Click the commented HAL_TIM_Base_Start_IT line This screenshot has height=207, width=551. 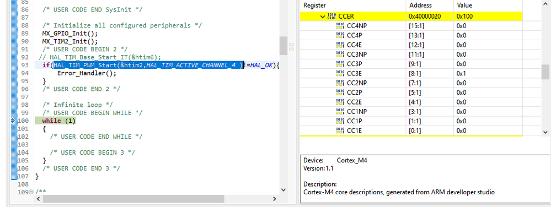point(100,57)
